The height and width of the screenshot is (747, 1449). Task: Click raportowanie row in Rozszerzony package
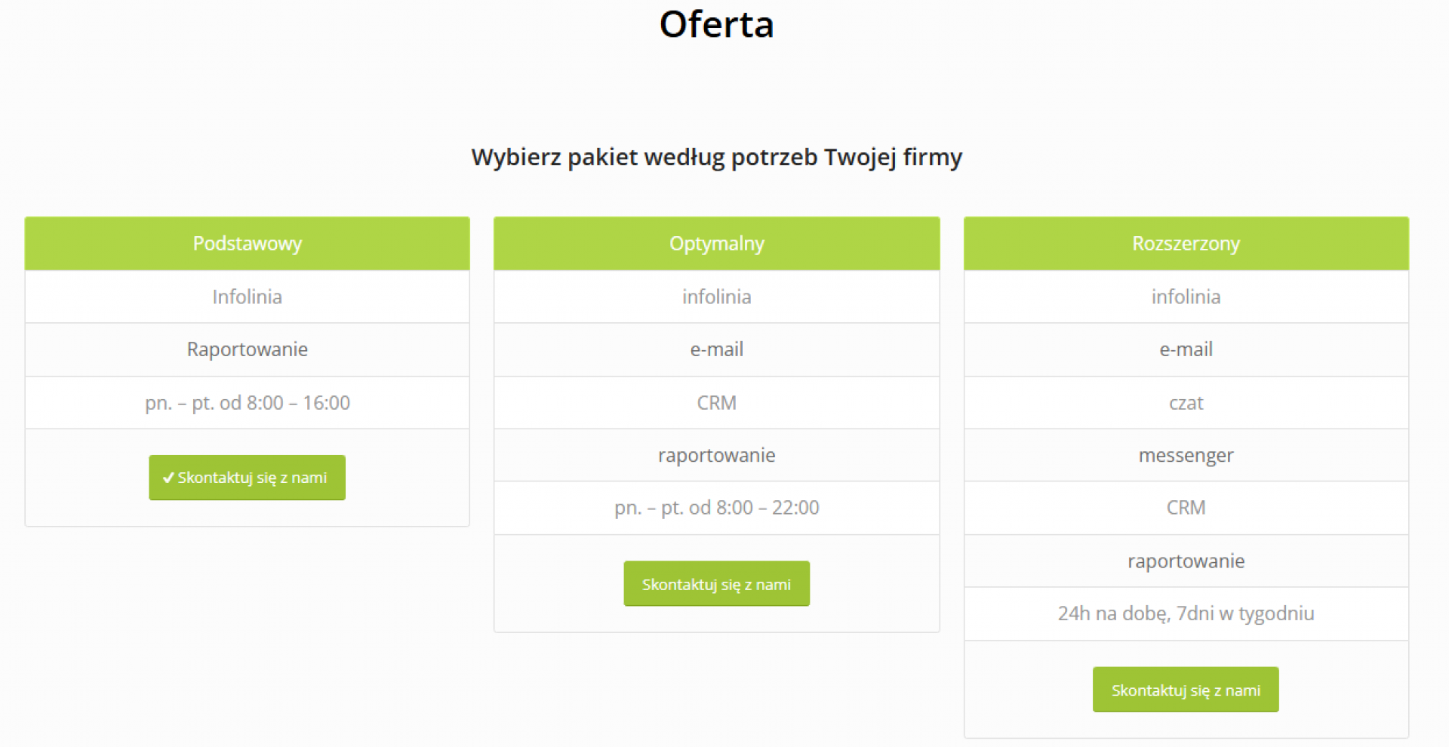[x=1186, y=561]
